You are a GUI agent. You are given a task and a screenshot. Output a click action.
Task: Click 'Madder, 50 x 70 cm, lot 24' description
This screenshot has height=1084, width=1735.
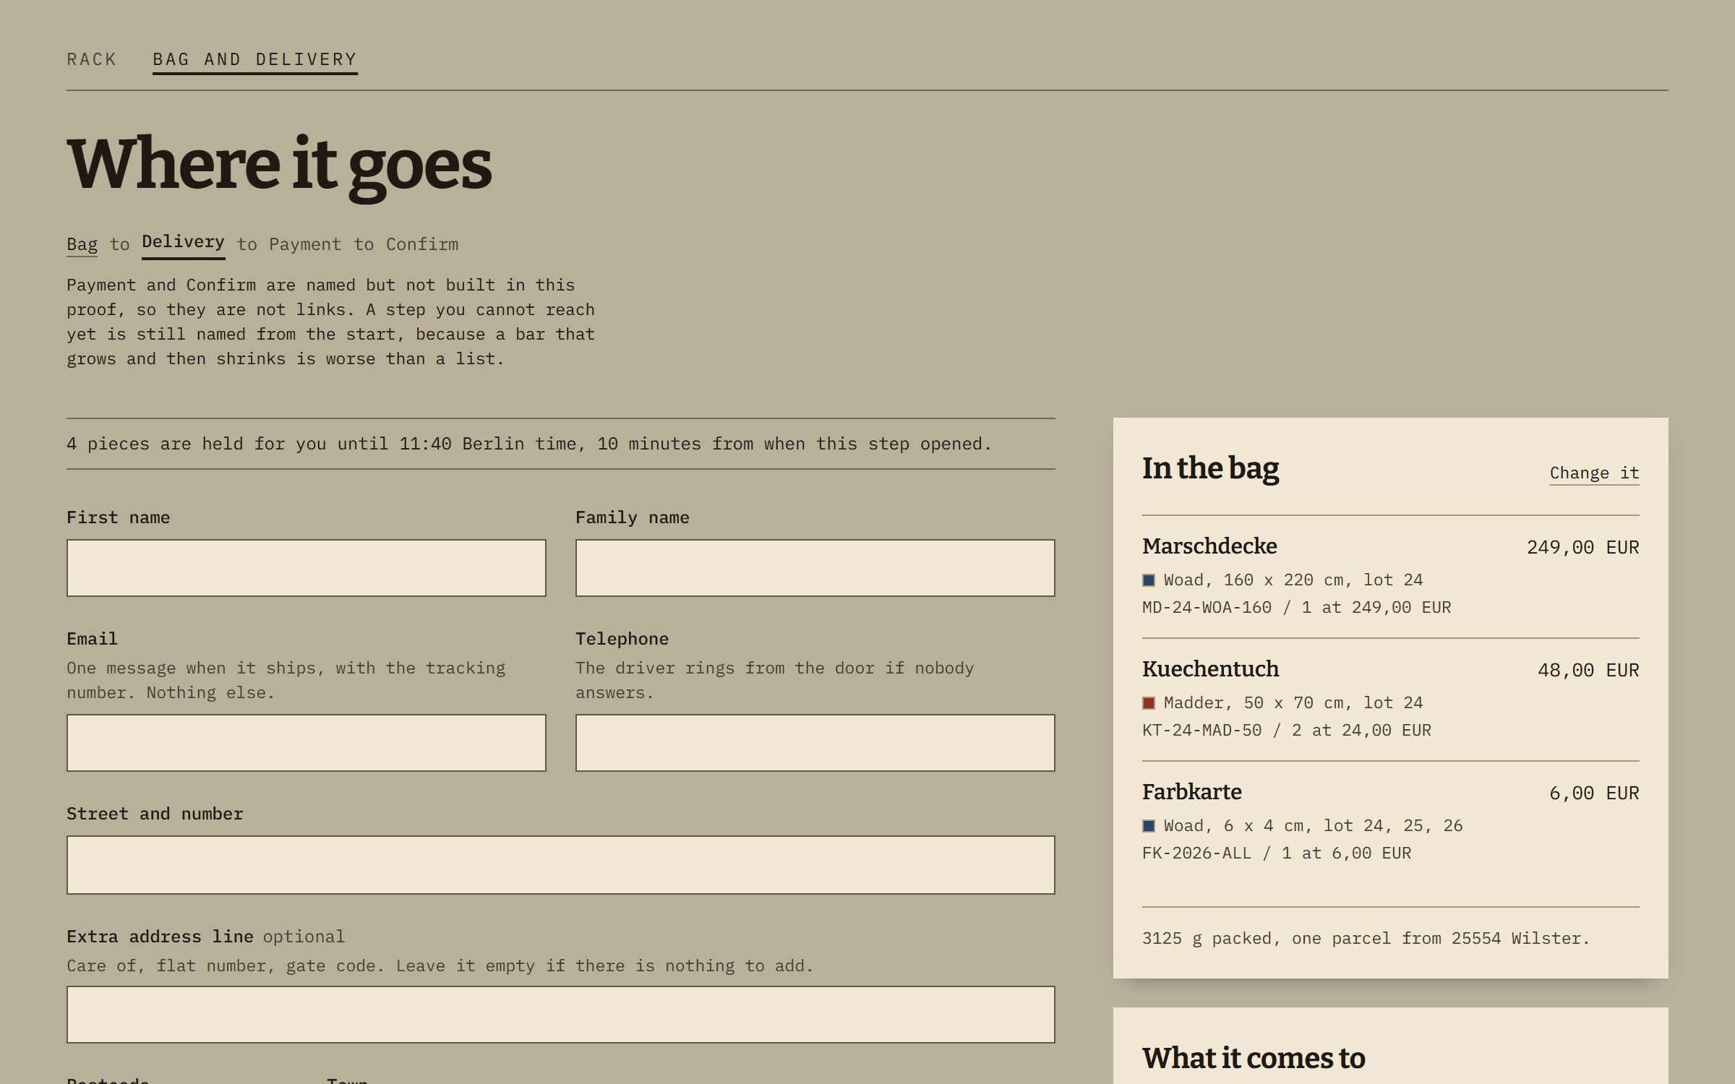pyautogui.click(x=1293, y=702)
